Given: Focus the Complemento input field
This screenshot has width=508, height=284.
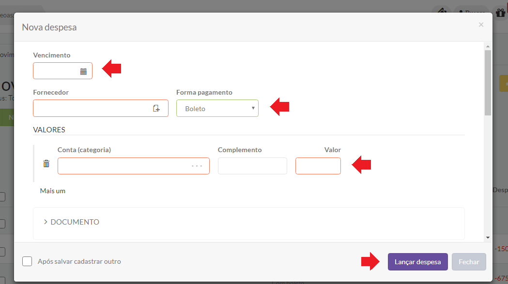Looking at the screenshot, I should tap(252, 166).
